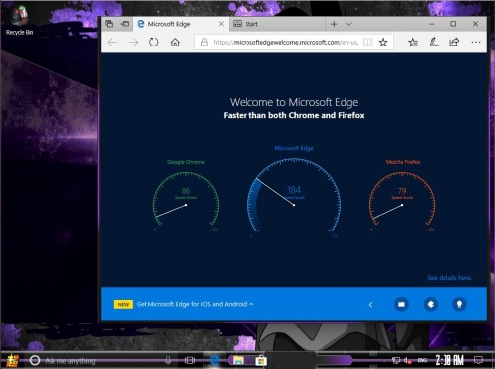
Task: View site lock security information
Action: coord(204,43)
